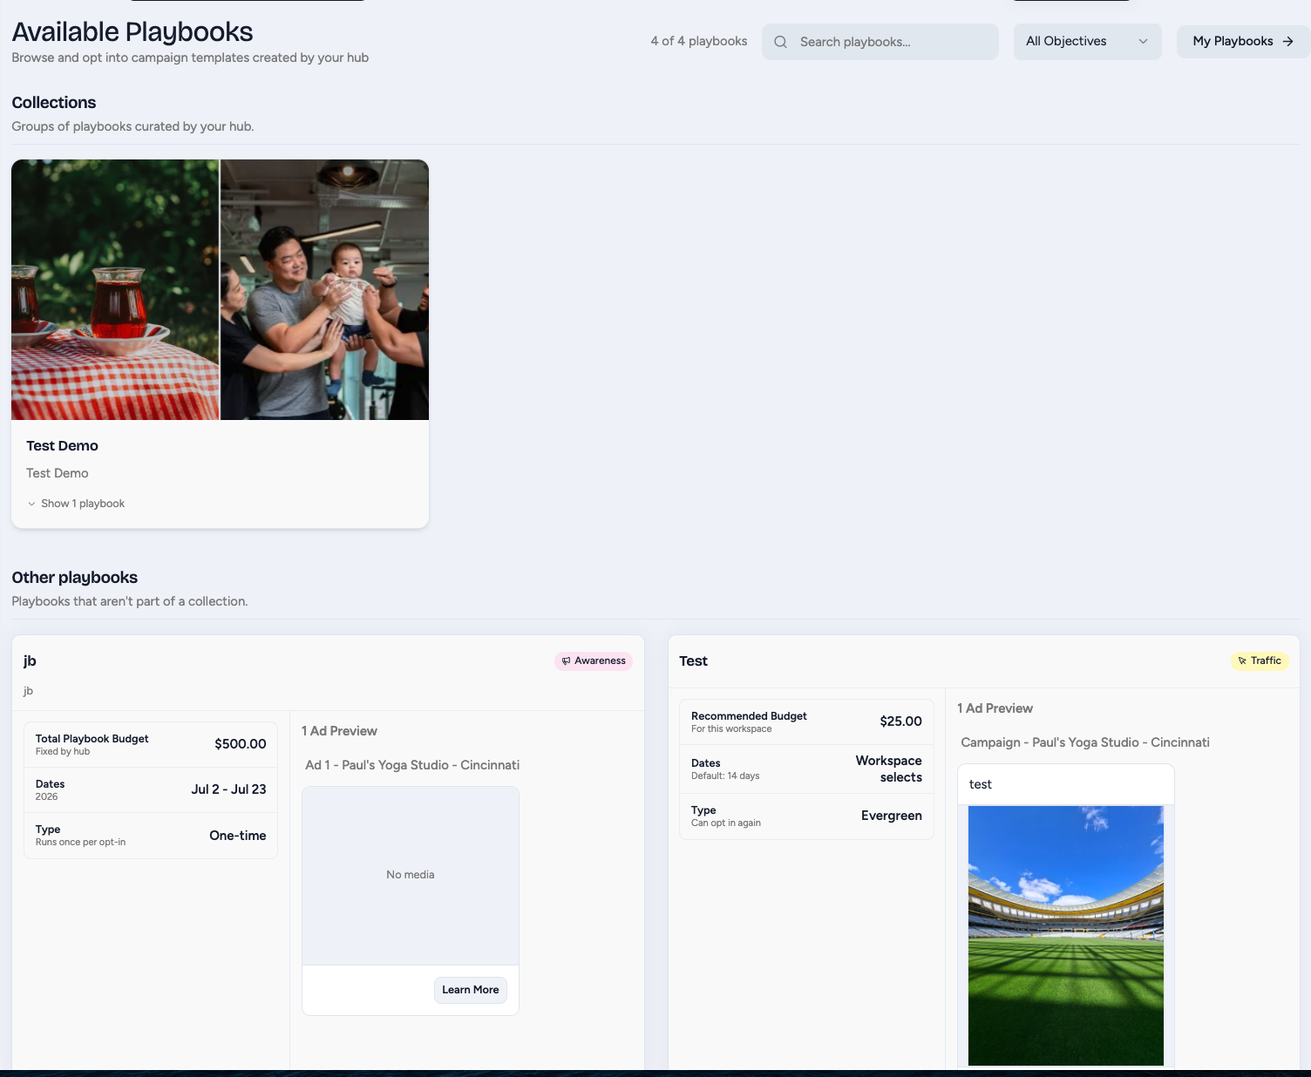Screen dimensions: 1311x1077
Task: Click the No media placeholder
Action: (x=411, y=875)
